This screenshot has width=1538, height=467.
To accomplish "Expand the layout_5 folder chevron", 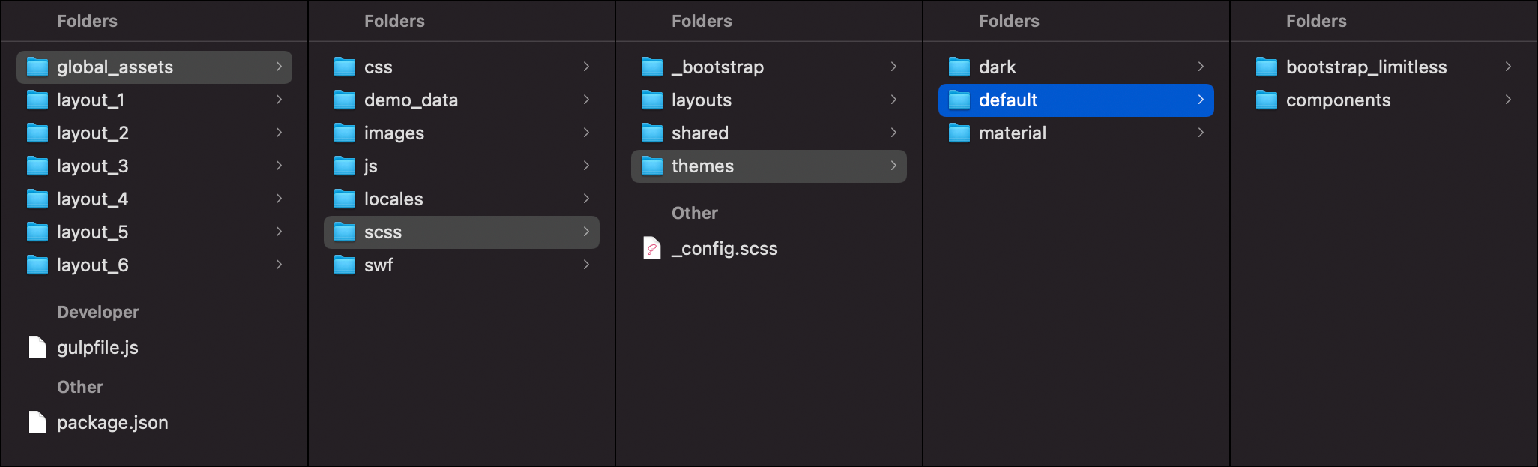I will (279, 232).
